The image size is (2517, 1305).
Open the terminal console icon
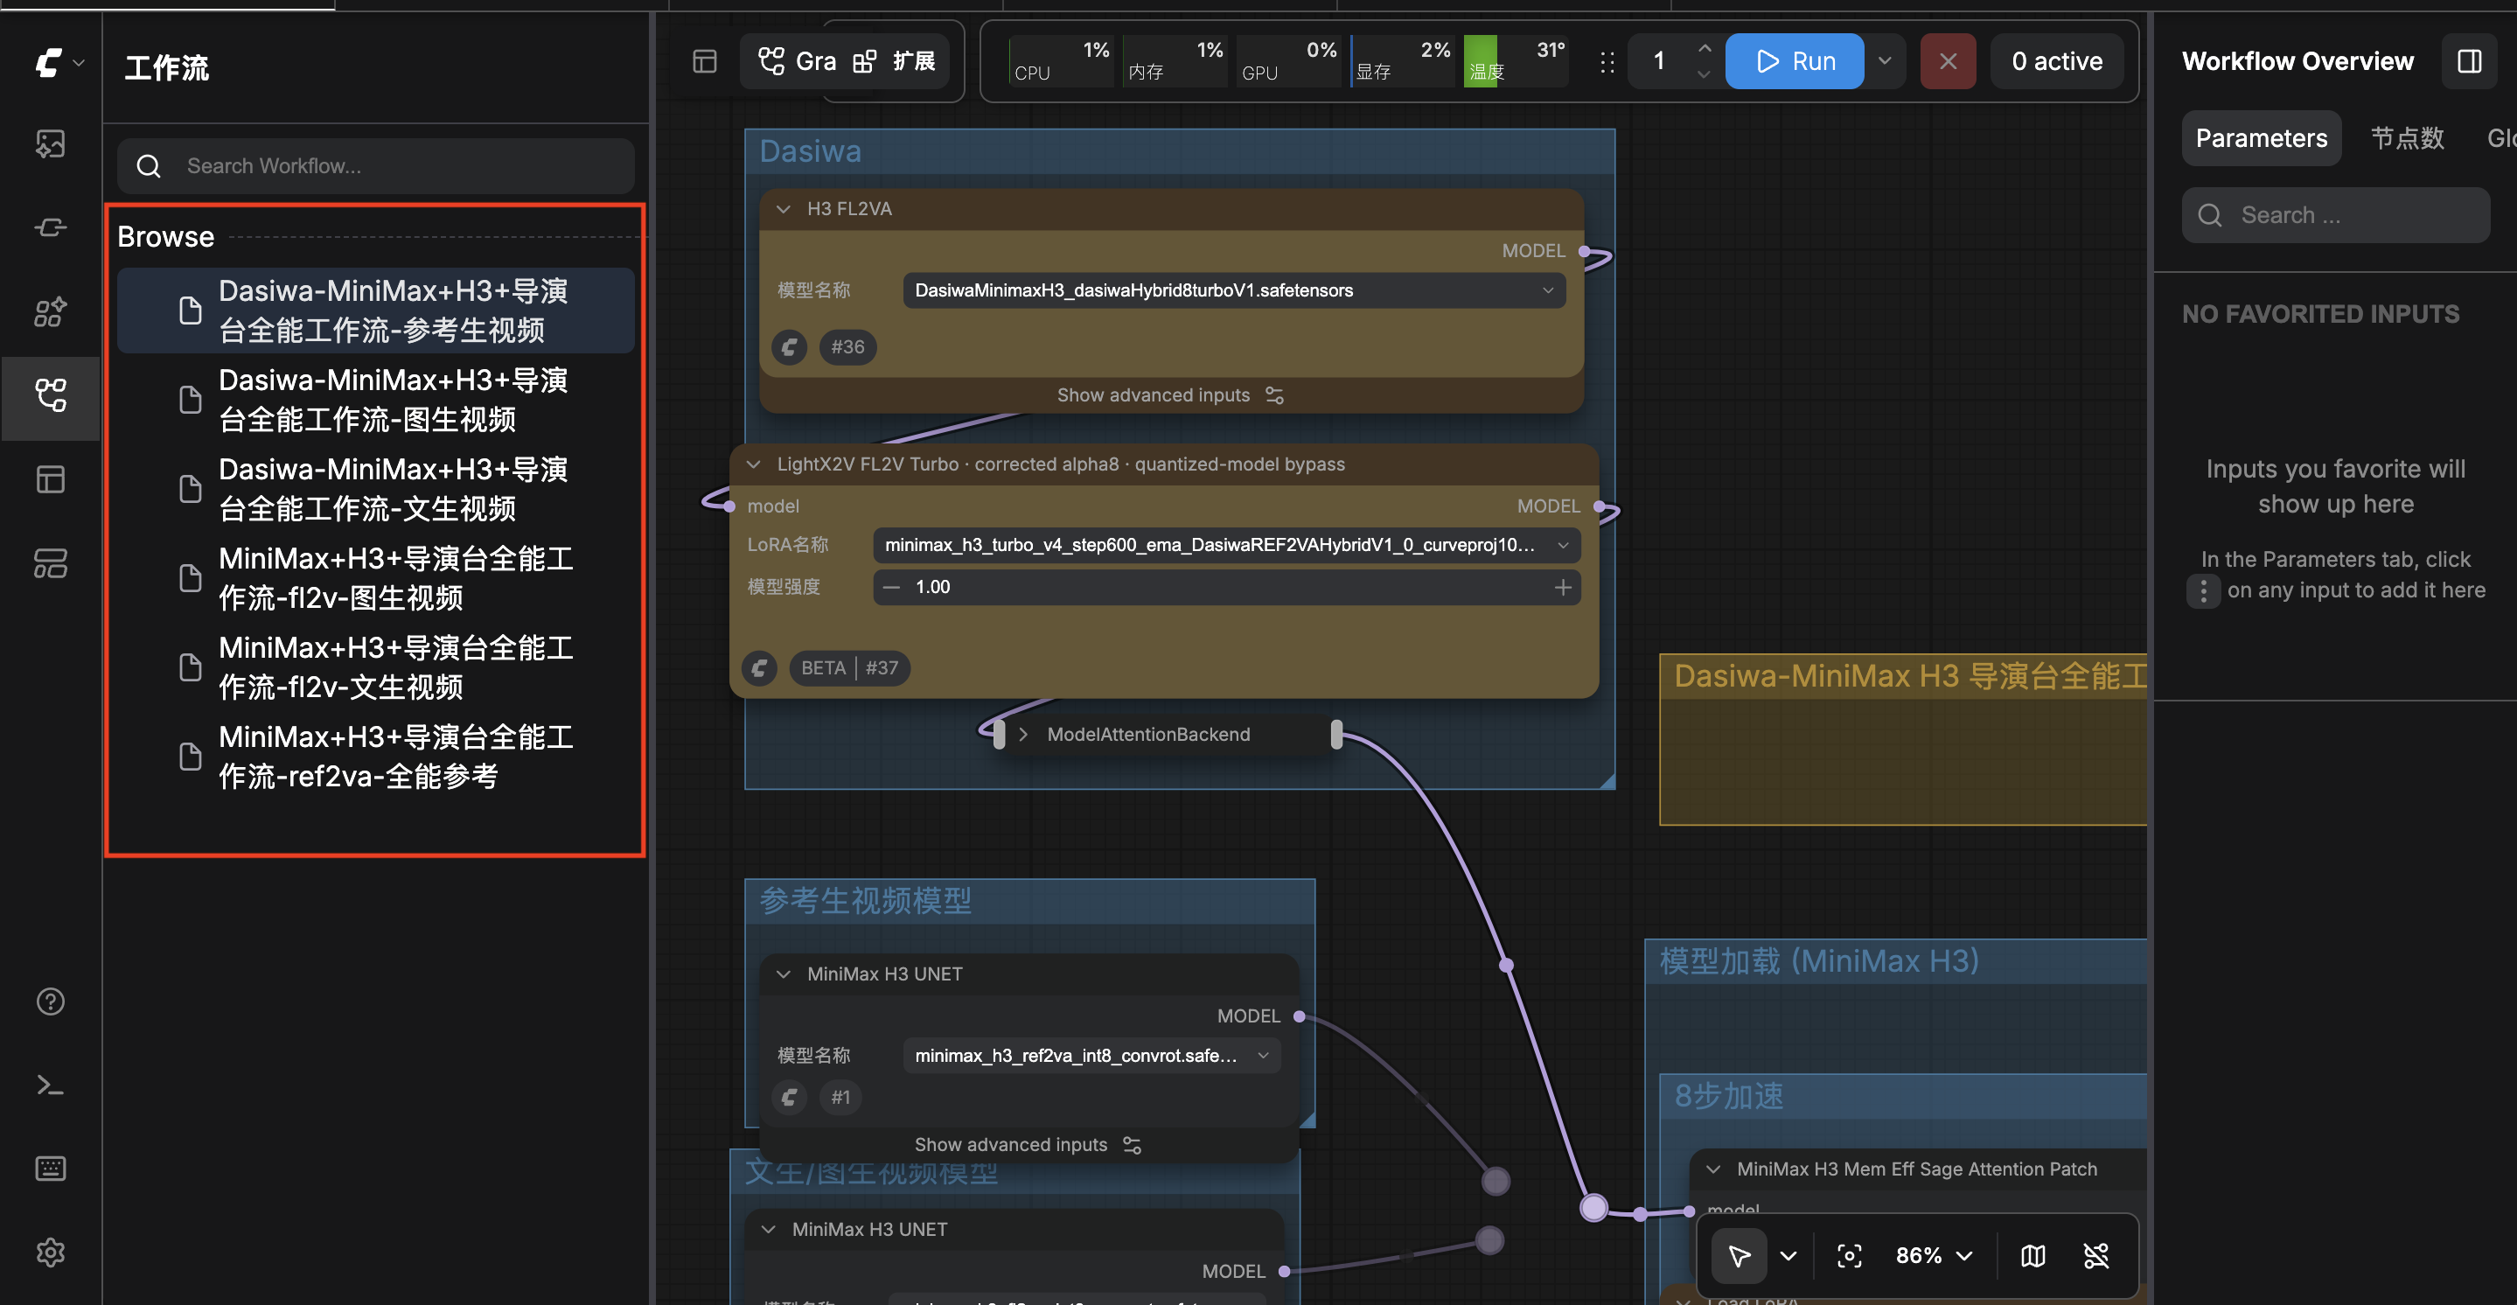(x=50, y=1086)
